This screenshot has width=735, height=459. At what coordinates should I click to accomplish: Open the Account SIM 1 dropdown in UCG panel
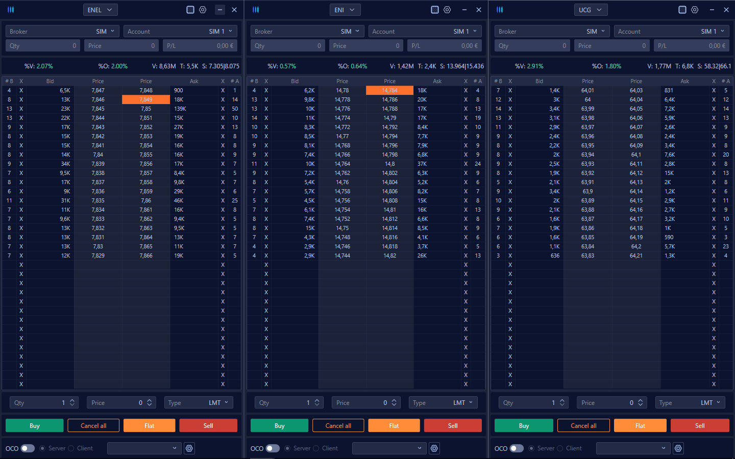click(671, 32)
